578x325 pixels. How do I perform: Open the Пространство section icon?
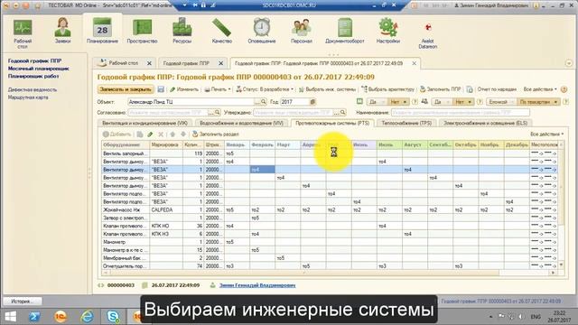click(x=142, y=27)
